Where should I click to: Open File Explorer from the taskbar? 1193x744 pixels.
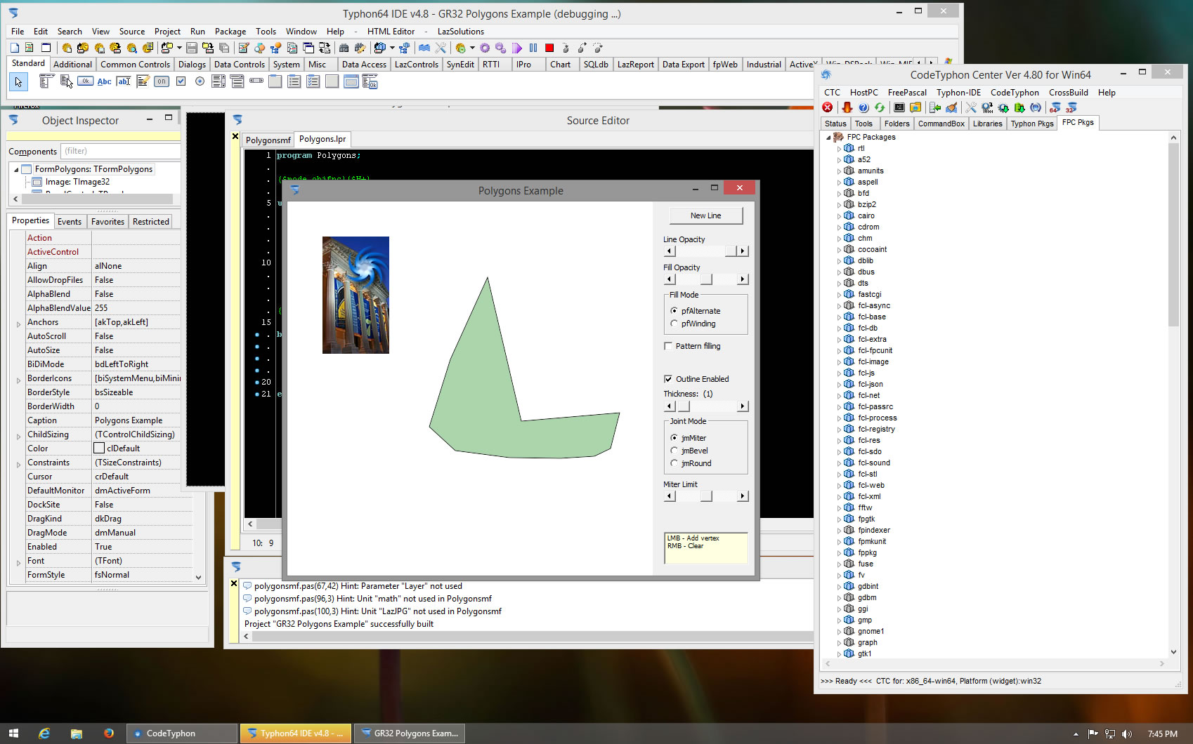(77, 733)
